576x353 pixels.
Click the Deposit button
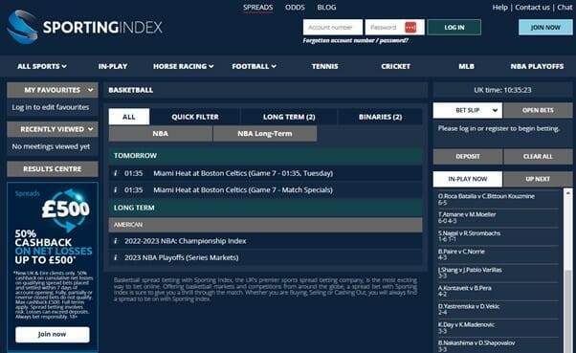pyautogui.click(x=468, y=157)
